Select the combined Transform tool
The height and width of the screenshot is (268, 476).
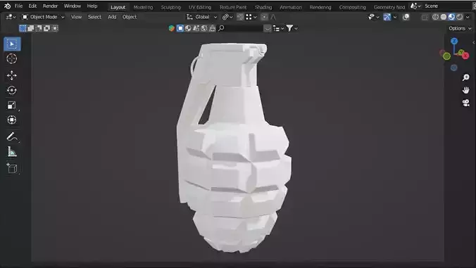click(12, 120)
